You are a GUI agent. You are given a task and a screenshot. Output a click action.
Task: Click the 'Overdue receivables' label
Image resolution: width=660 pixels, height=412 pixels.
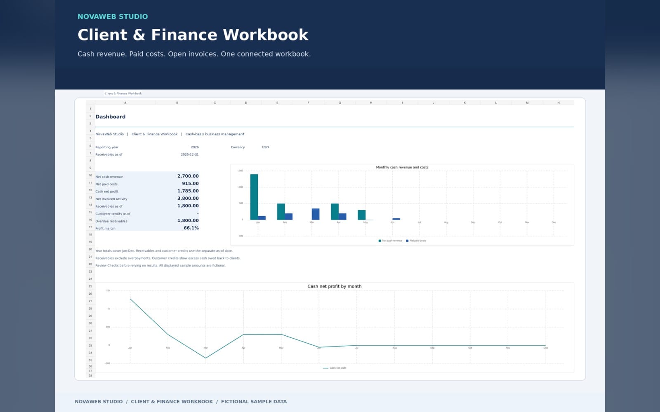[x=111, y=221]
